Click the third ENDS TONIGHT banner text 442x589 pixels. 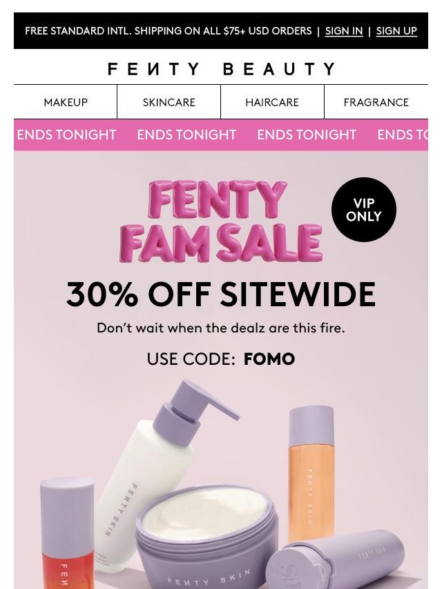click(307, 135)
